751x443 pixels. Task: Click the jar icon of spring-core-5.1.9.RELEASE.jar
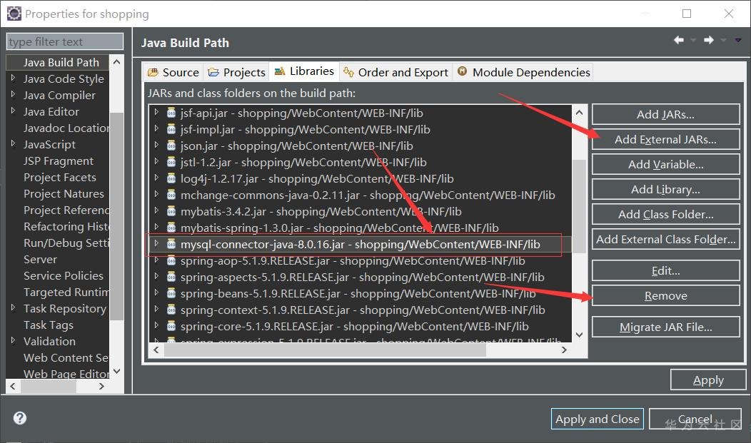(171, 326)
